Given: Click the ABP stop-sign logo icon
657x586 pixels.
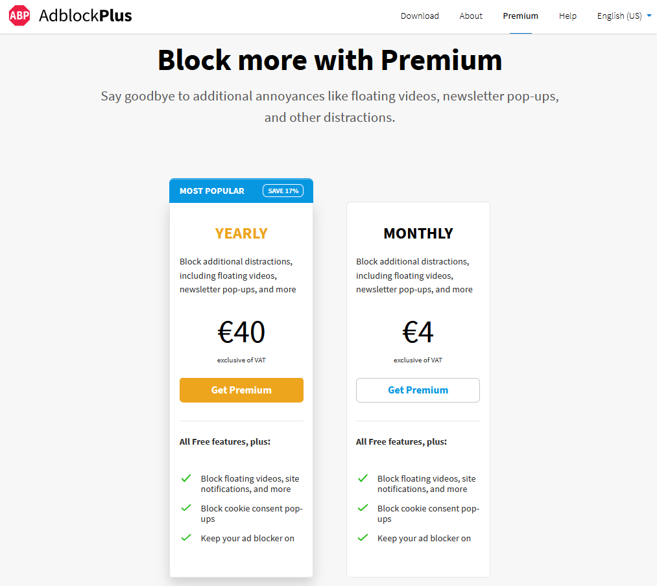Looking at the screenshot, I should [x=19, y=16].
